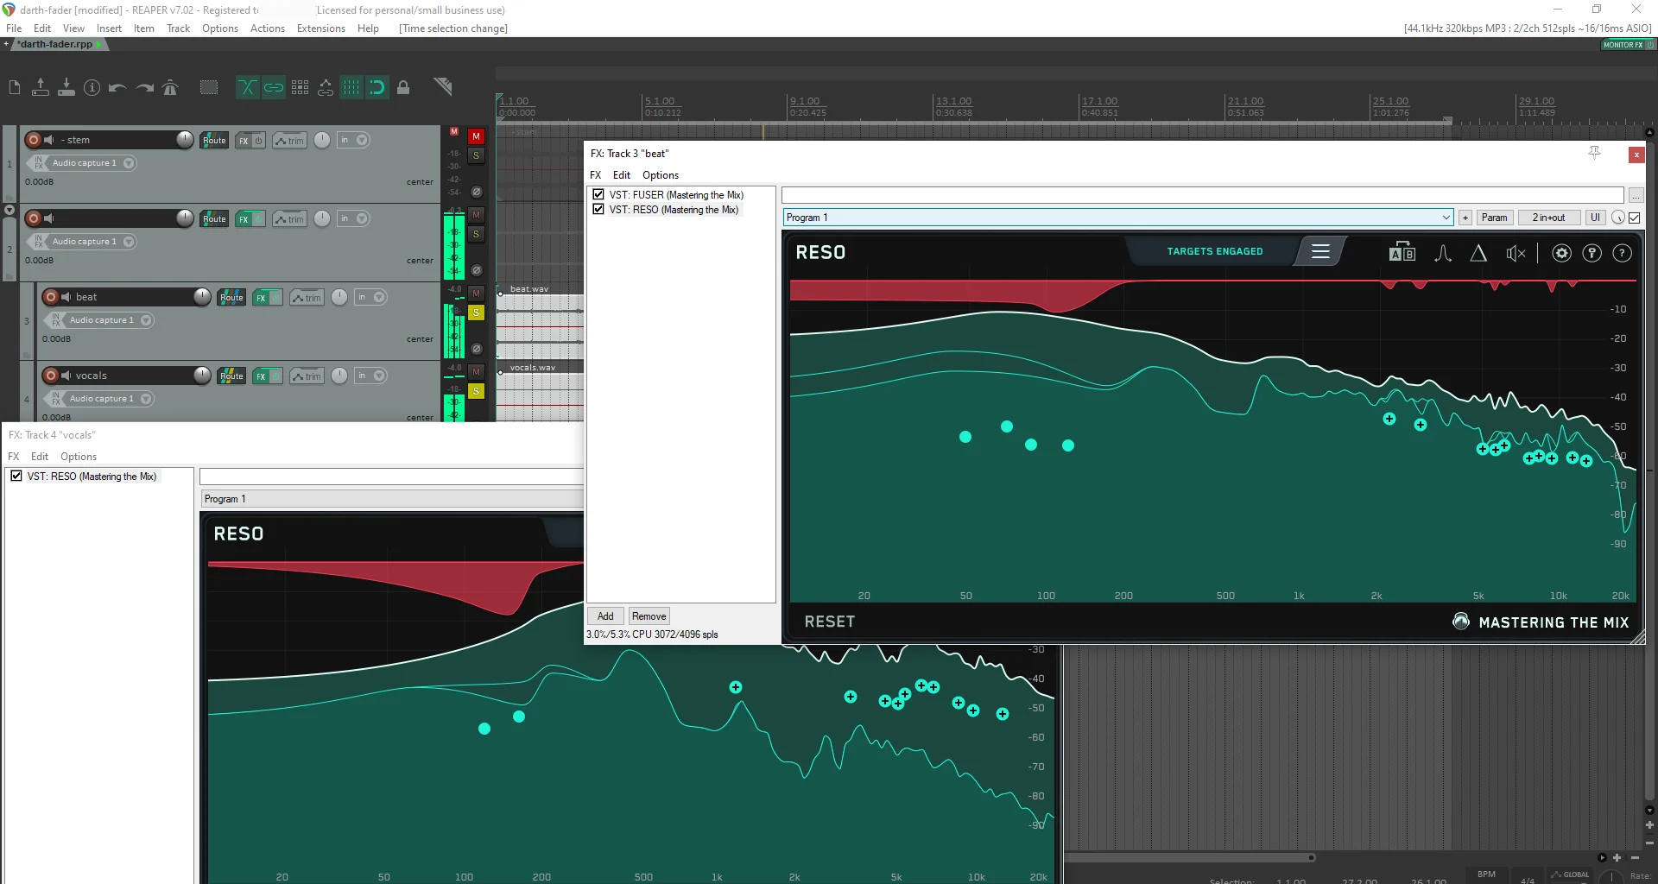
Task: Click the resonance curve icon in RESO
Action: pyautogui.click(x=1442, y=253)
